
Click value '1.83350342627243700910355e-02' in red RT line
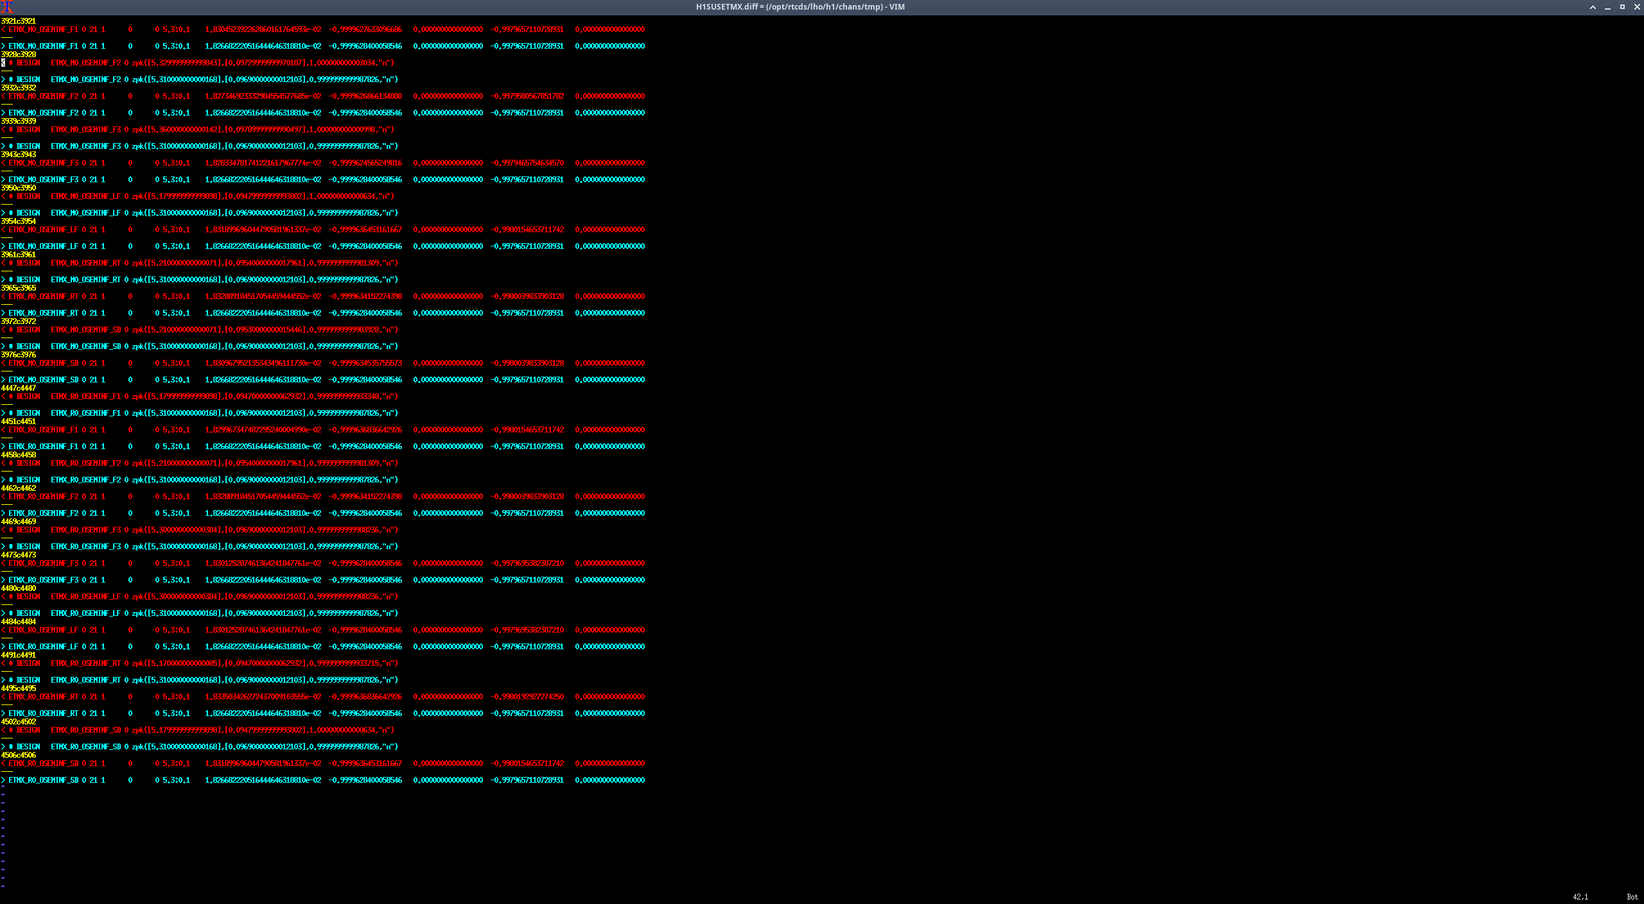point(263,697)
